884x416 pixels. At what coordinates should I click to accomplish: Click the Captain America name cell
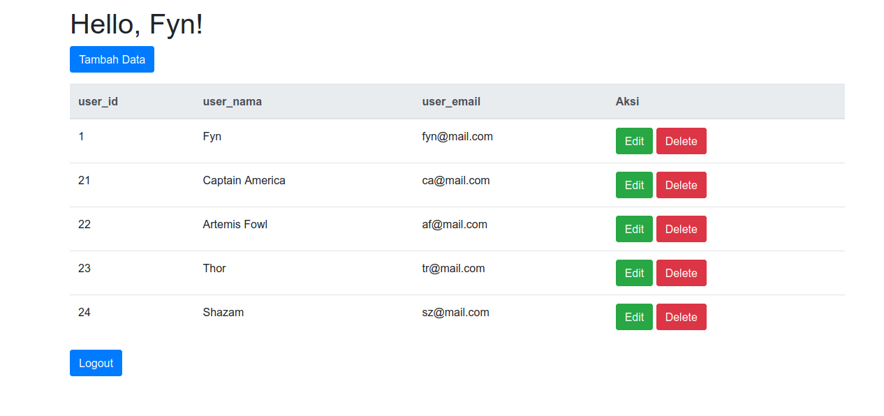coord(244,181)
